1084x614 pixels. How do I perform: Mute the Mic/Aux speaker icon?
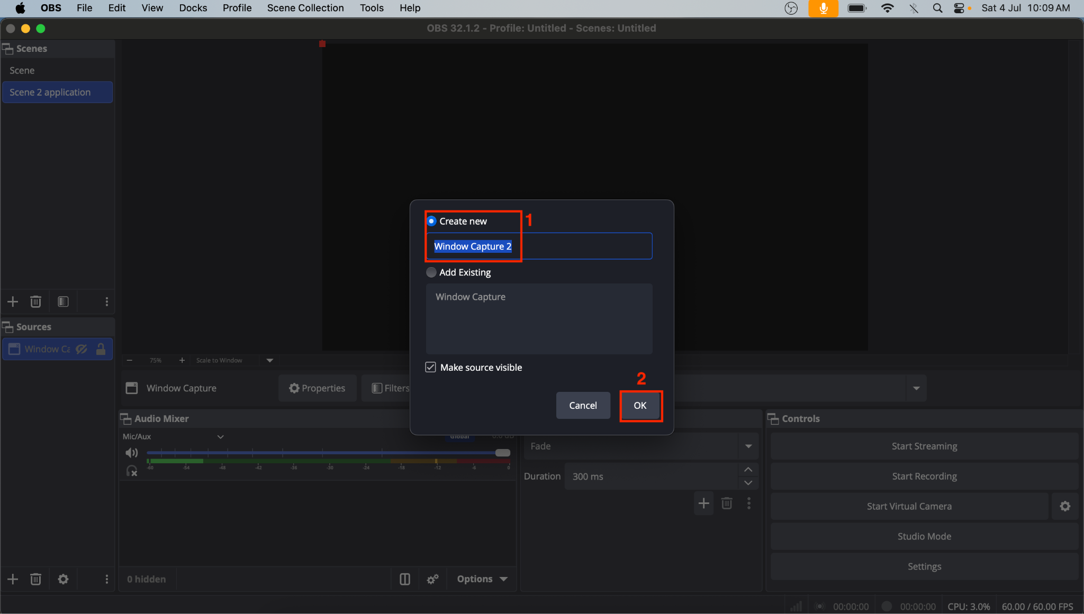(x=131, y=453)
